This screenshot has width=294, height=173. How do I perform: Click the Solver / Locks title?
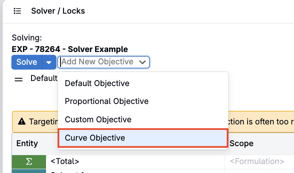point(58,11)
